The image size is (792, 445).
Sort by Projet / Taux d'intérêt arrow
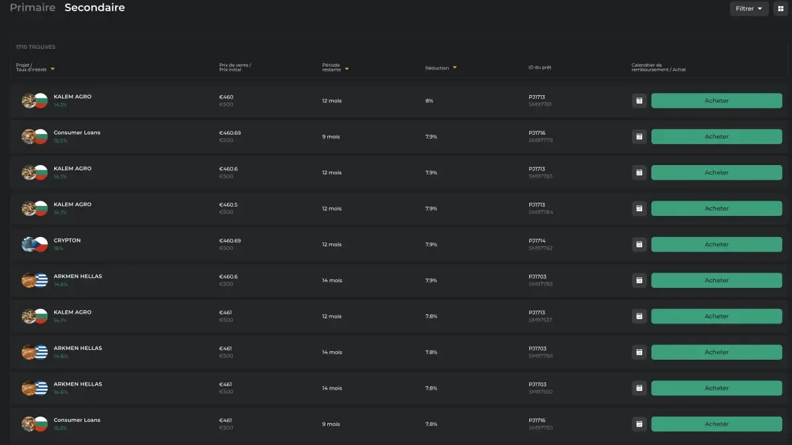52,69
